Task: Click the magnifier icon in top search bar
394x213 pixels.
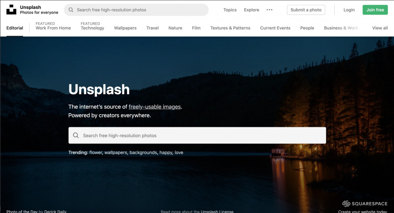Action: pyautogui.click(x=71, y=10)
